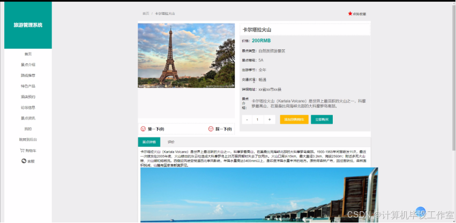
Task: Click the green 立即购买 button
Action: click(x=322, y=120)
